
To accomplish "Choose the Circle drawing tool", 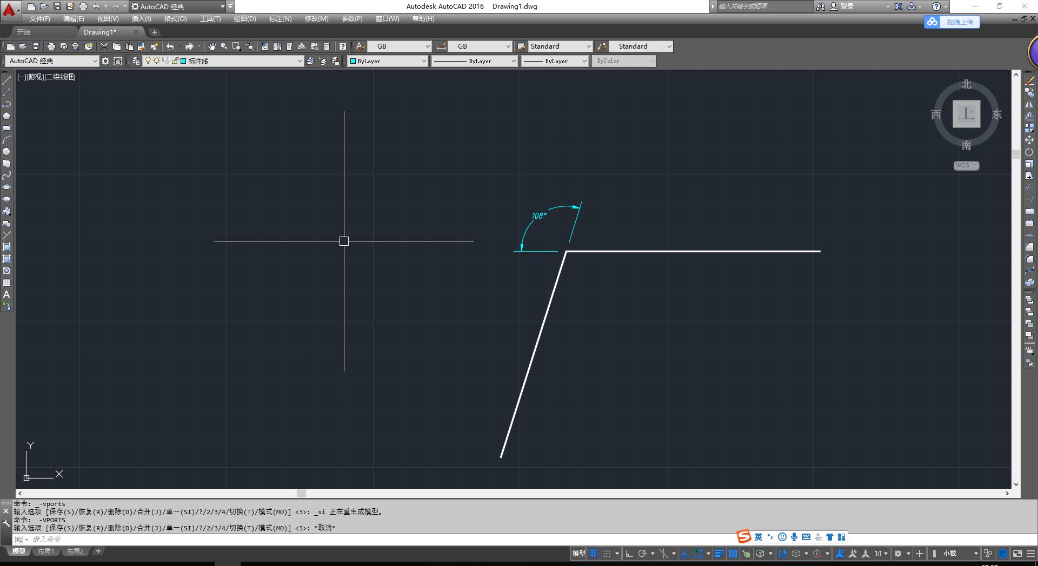I will pos(6,152).
